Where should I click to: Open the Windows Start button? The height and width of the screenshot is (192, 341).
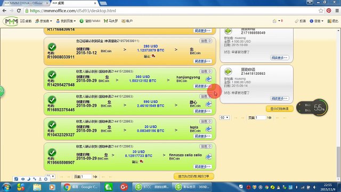point(6,187)
